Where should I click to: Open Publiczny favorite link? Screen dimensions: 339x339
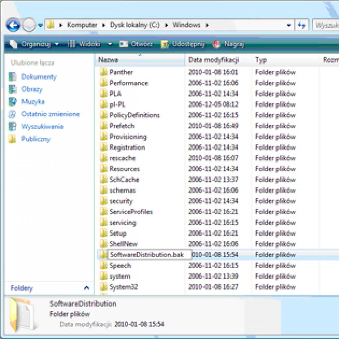tap(36, 139)
